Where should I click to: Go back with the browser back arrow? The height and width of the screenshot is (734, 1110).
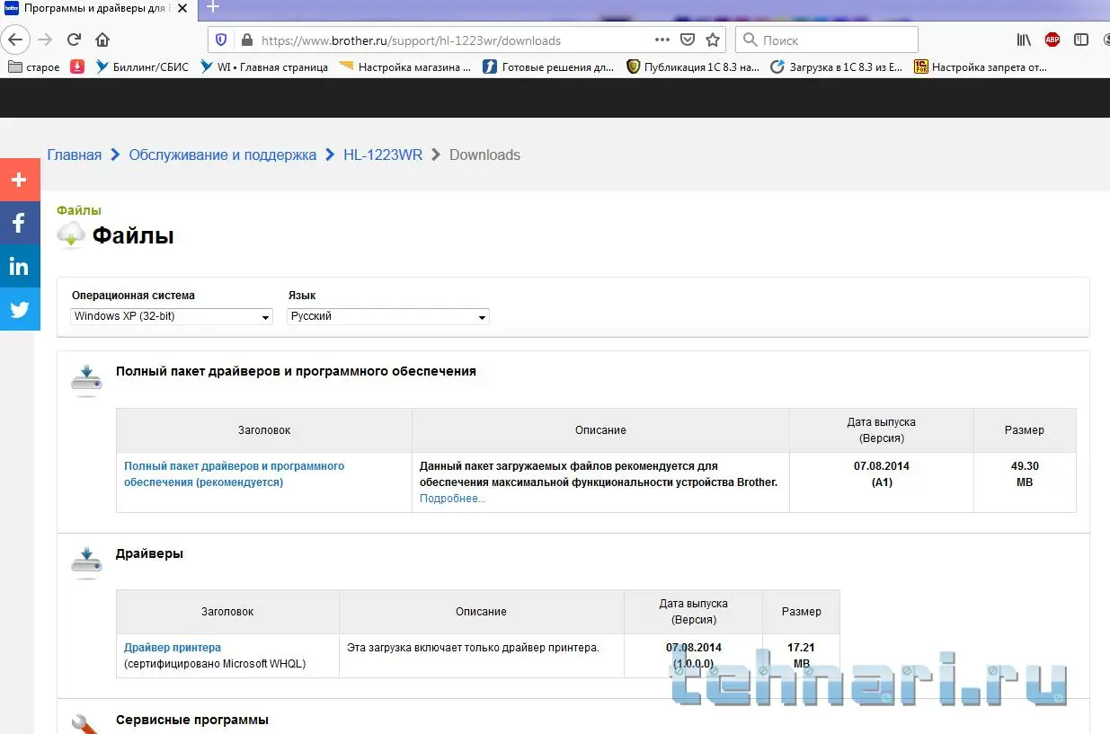[x=16, y=40]
